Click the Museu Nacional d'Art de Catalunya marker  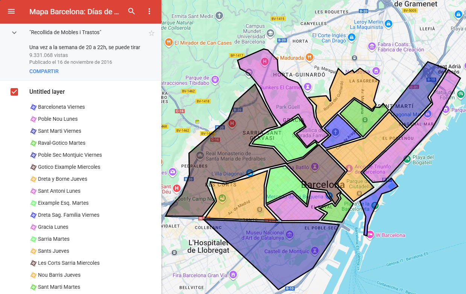click(x=289, y=235)
